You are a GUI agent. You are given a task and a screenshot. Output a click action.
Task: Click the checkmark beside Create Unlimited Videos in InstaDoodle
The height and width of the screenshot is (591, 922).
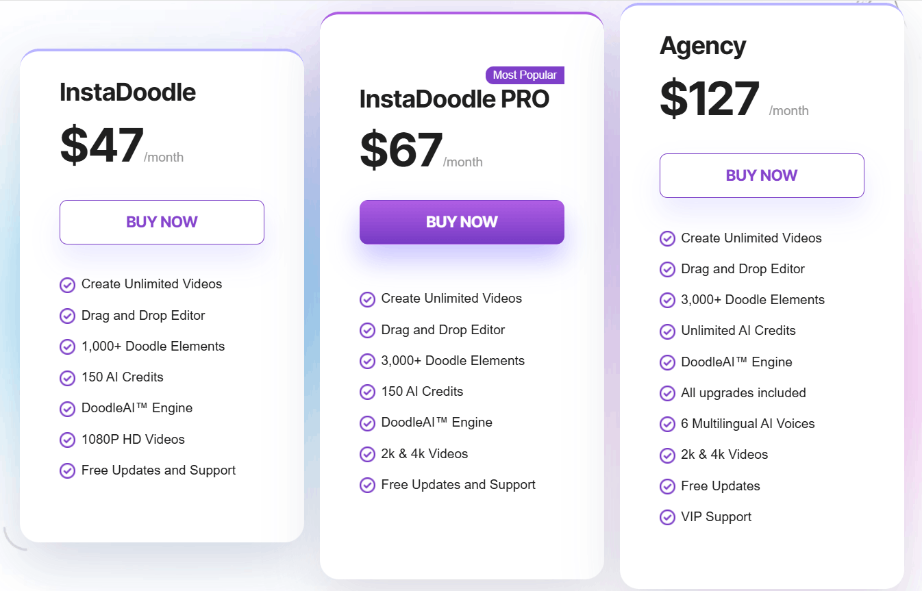click(67, 284)
